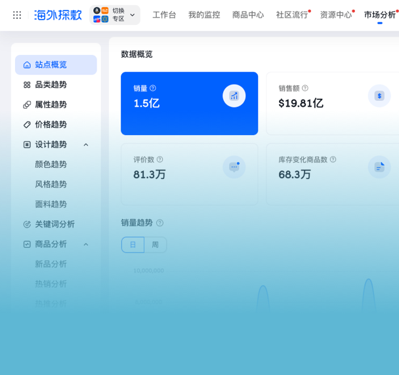Click the 海外探款 logo
This screenshot has width=399, height=375.
pyautogui.click(x=58, y=15)
